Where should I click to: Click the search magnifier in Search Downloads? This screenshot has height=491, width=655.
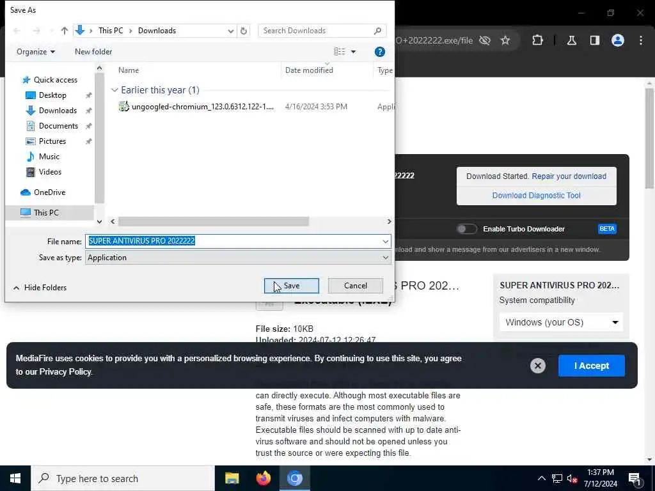pos(377,31)
